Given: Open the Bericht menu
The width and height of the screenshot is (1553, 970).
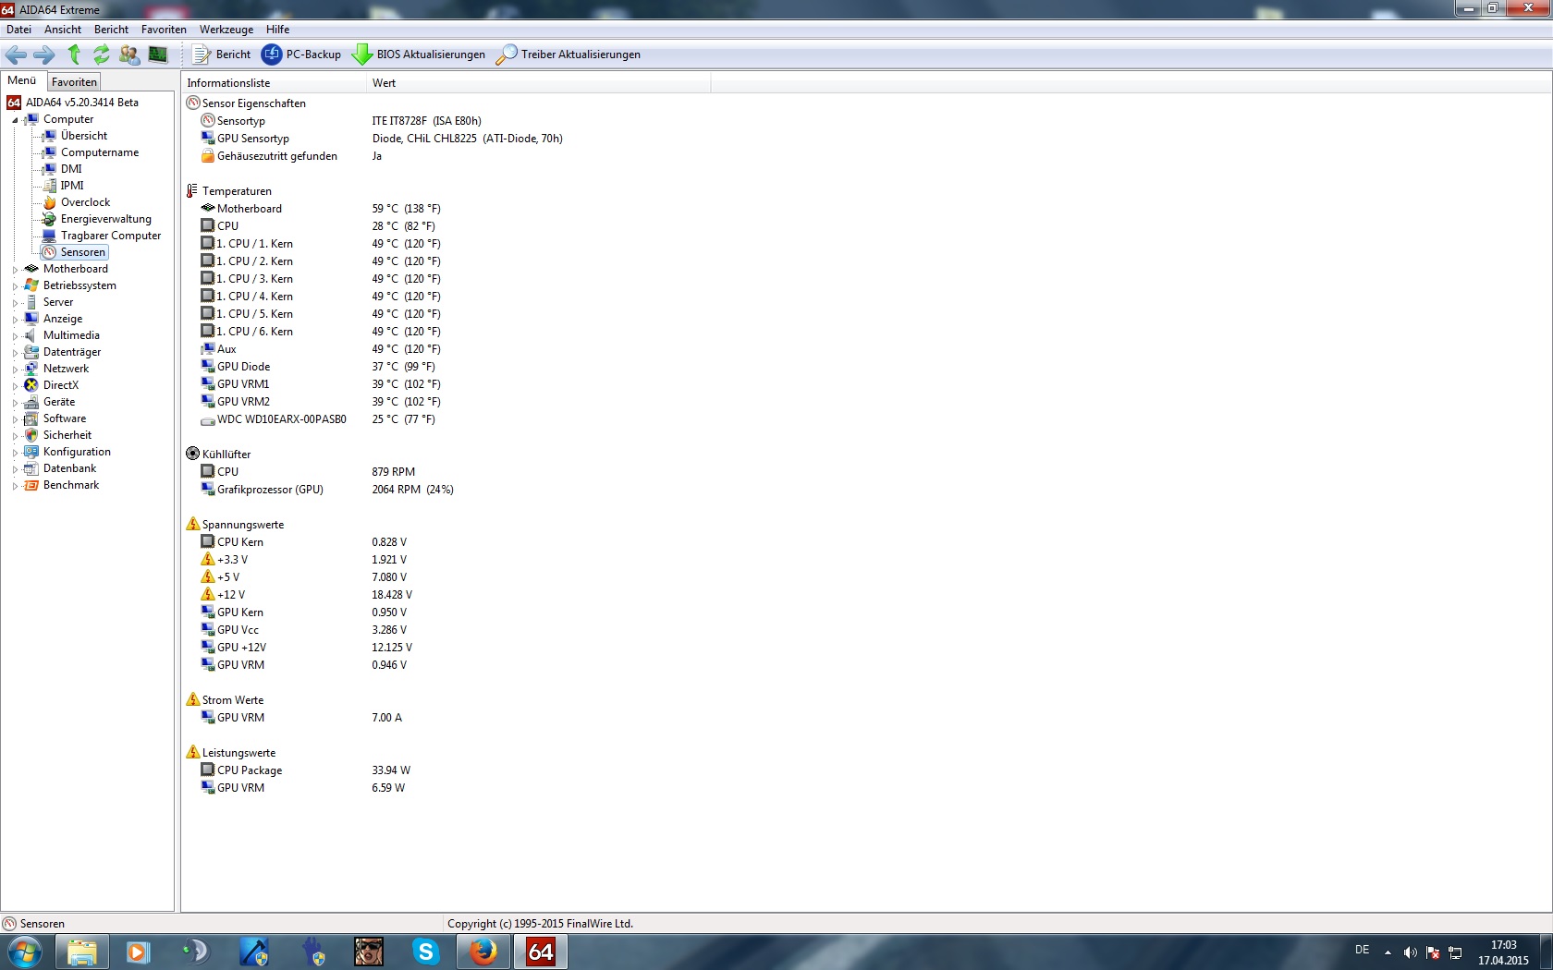Looking at the screenshot, I should (111, 30).
